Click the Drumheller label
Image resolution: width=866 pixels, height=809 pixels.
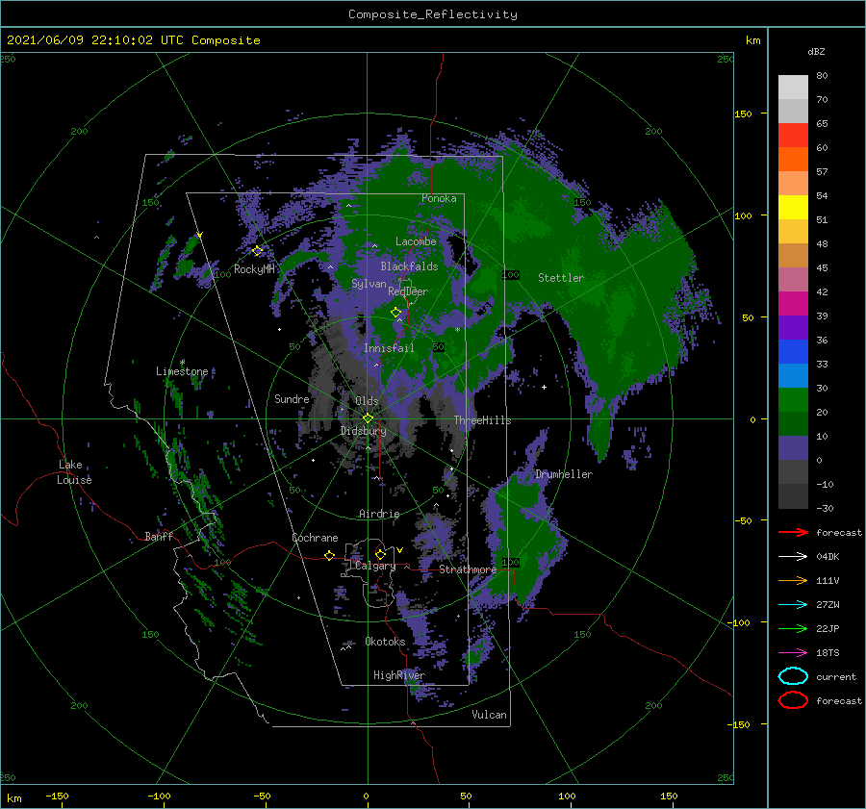564,474
